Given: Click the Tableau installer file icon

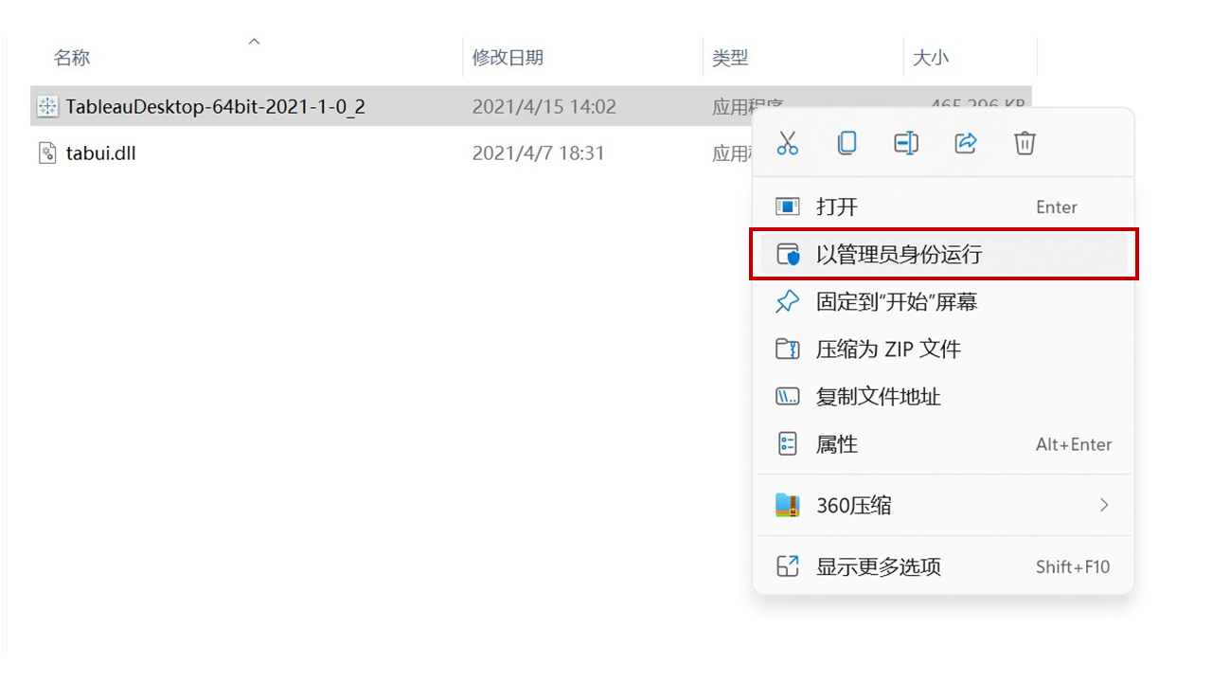Looking at the screenshot, I should coord(48,106).
